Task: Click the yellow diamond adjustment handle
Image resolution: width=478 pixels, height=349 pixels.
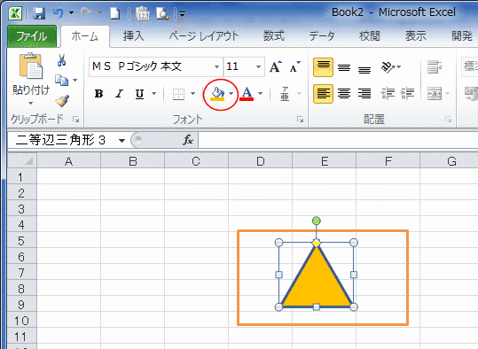Action: (x=317, y=243)
